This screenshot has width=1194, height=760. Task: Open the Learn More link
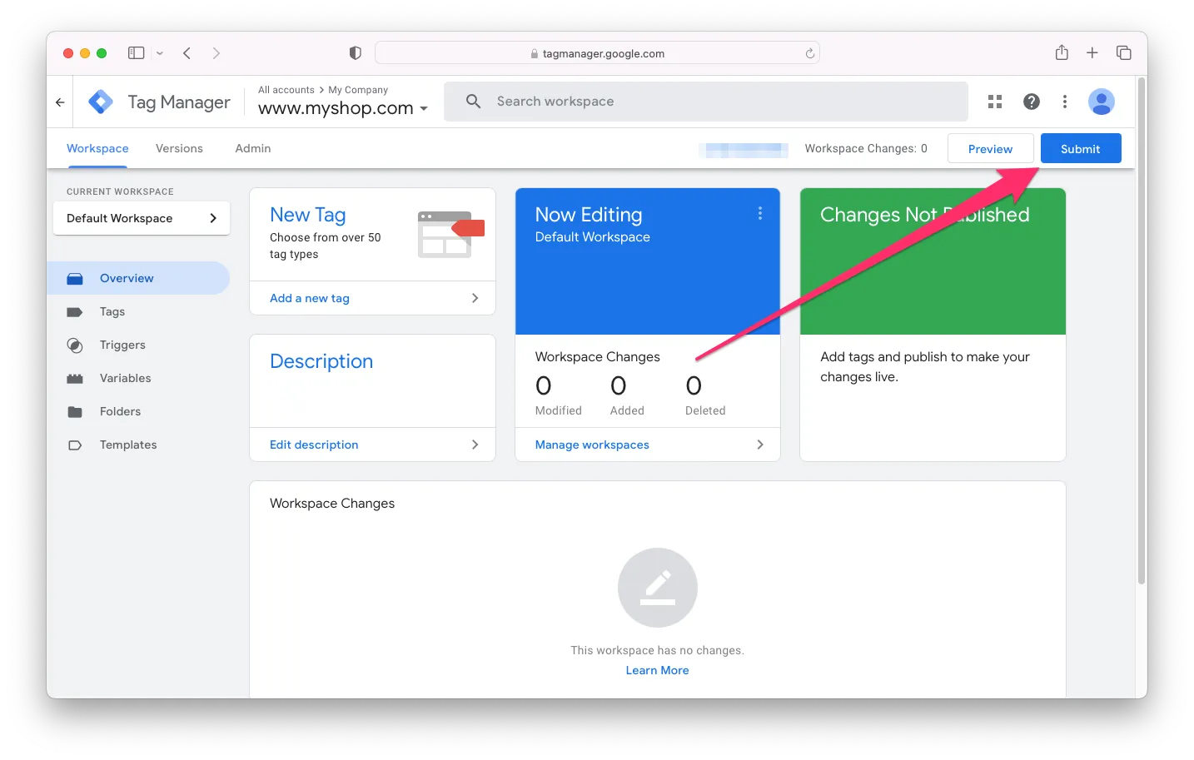click(657, 670)
